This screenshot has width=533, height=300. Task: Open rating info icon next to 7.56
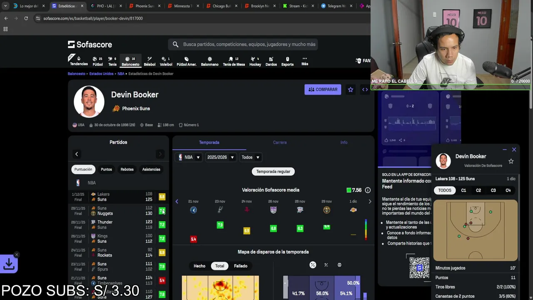368,190
